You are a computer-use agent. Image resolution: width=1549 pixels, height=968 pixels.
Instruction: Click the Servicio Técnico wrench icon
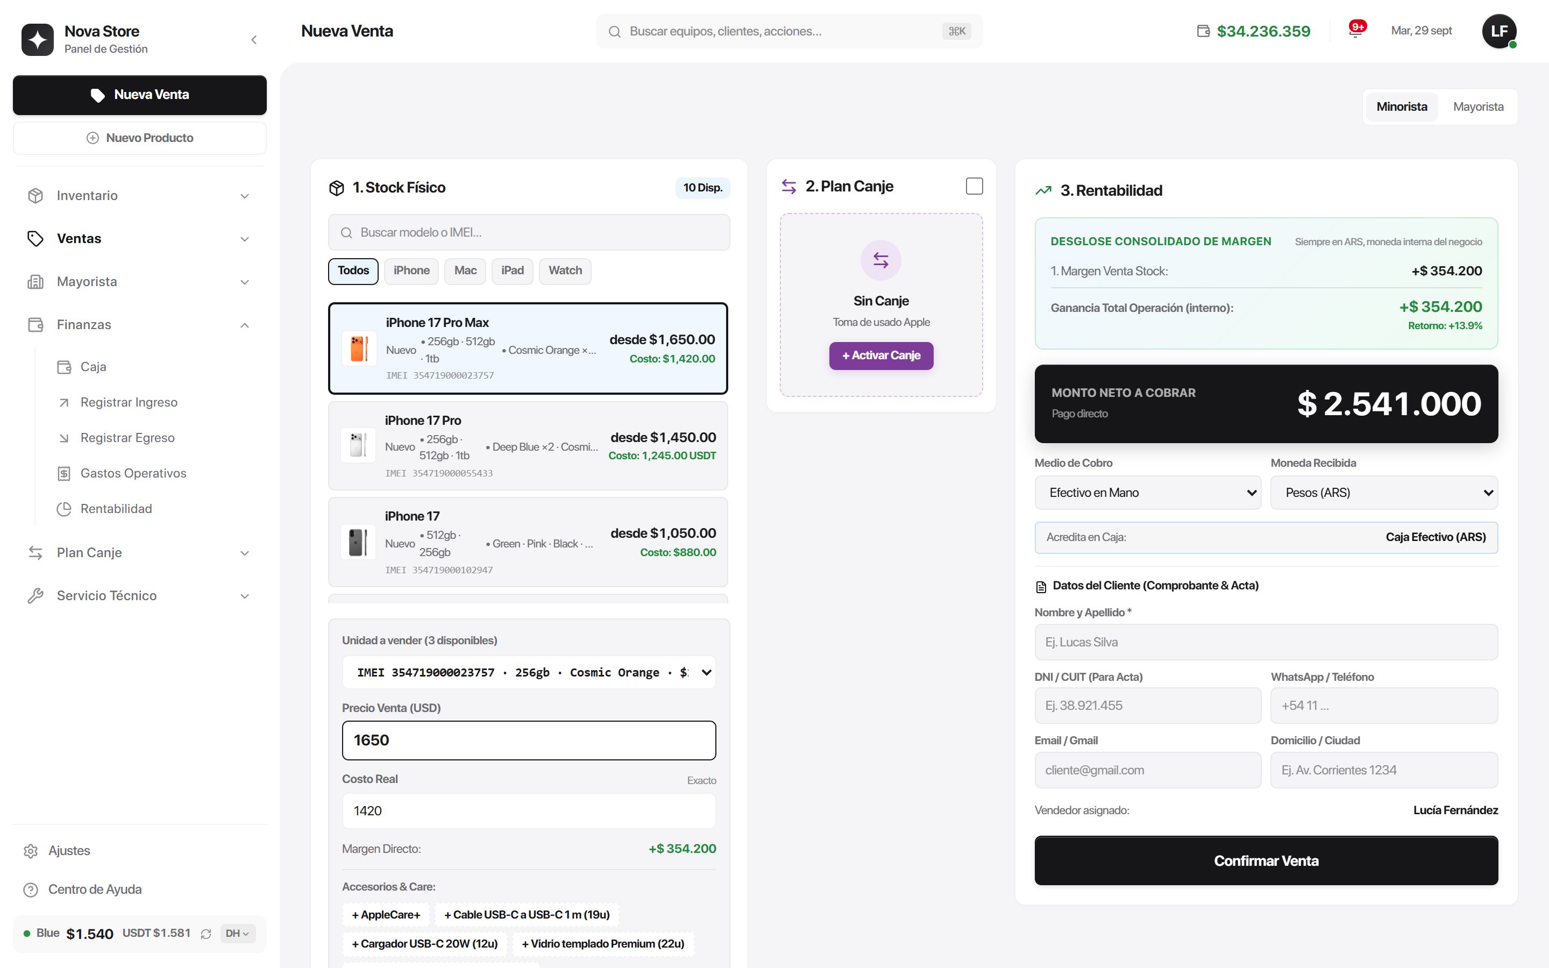click(35, 596)
